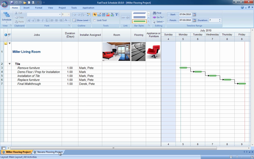
Task: Click the Bold formatting icon
Action: (38, 20)
